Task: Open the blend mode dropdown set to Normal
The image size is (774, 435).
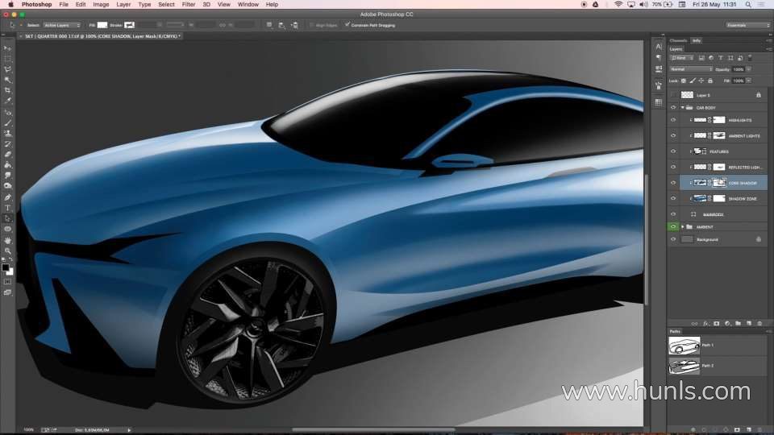Action: (690, 69)
